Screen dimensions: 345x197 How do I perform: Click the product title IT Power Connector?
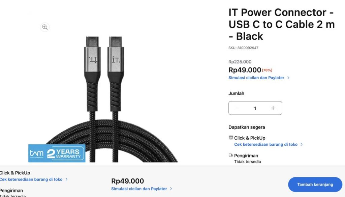[281, 24]
